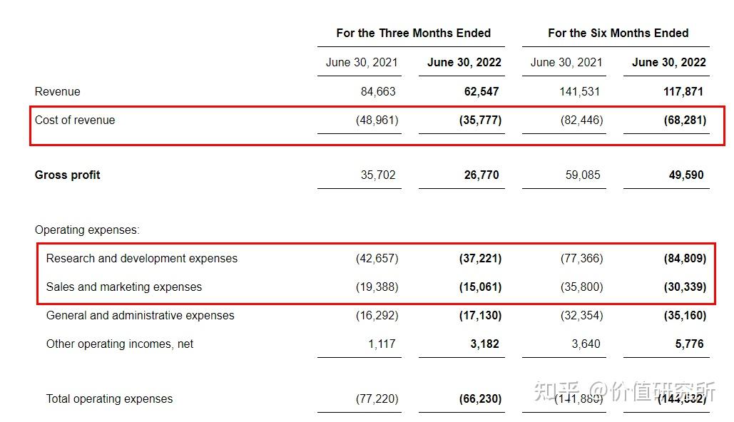This screenshot has width=734, height=422.
Task: Click the For the Six Months Ended header
Action: [x=618, y=34]
